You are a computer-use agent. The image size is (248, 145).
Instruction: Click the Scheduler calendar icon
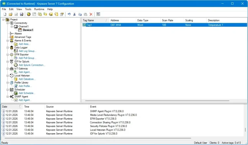click(11, 90)
